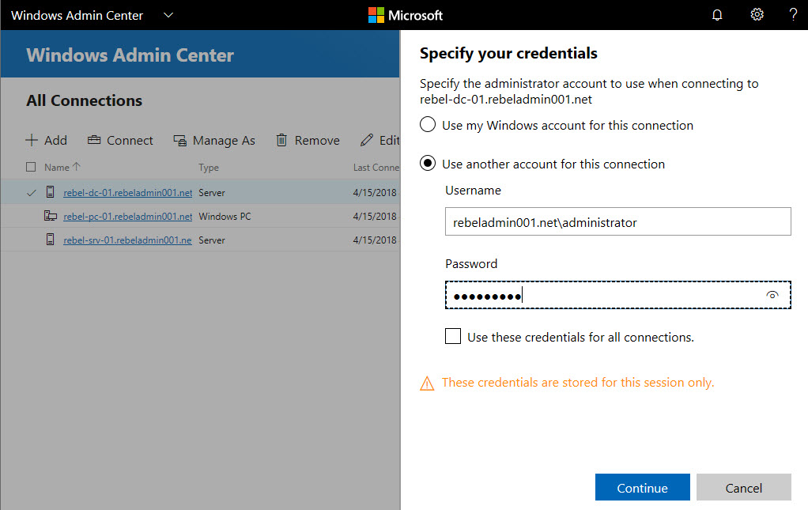Select Use another account radio button
The image size is (808, 510).
coord(428,164)
